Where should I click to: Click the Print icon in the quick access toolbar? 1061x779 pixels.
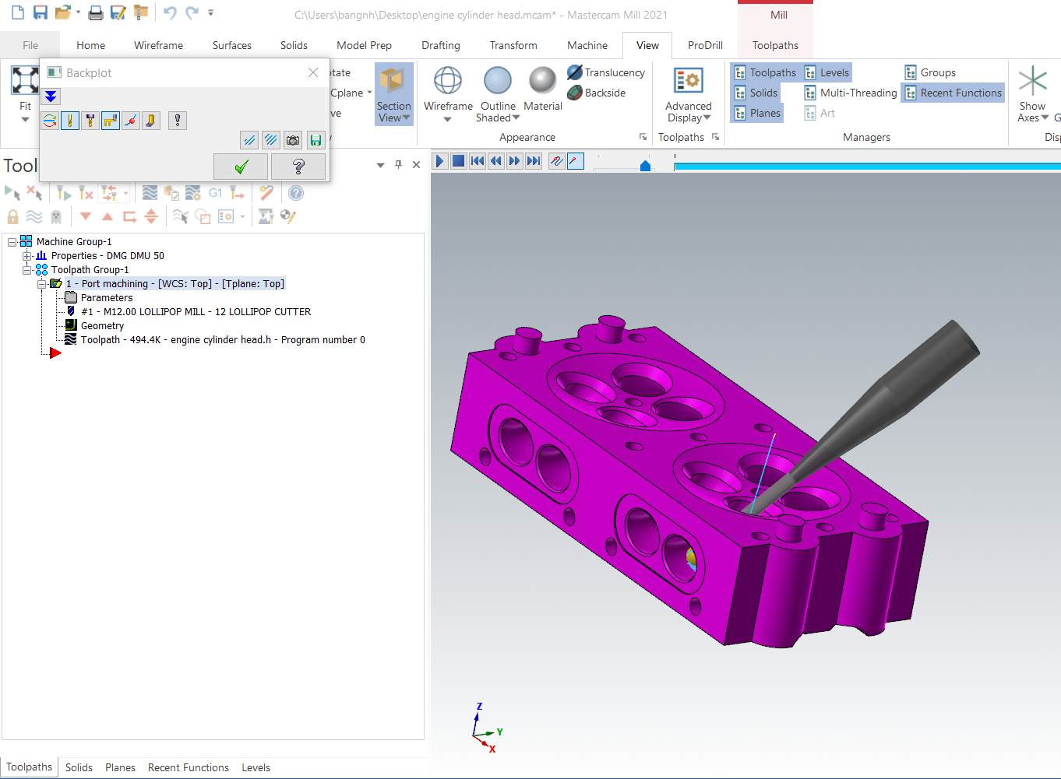coord(96,12)
